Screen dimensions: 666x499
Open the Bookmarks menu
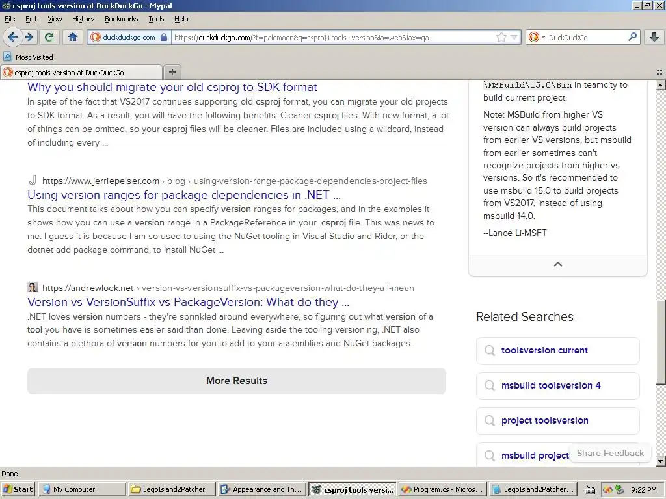click(x=122, y=19)
